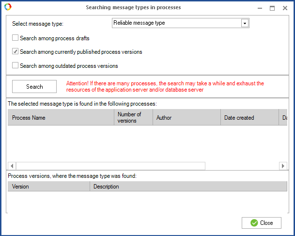Sort by Process Name column header
The image size is (295, 236).
61,118
